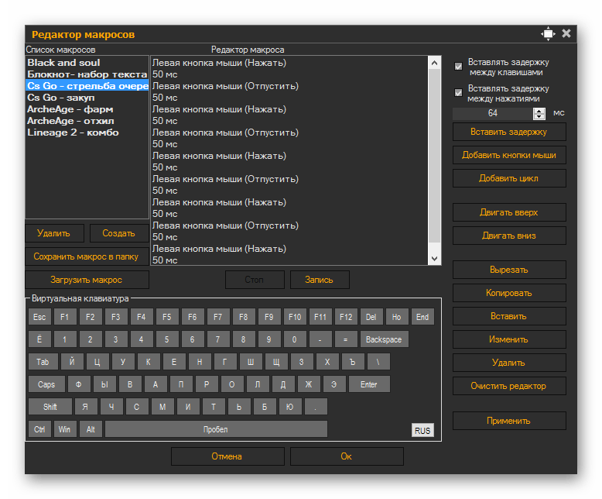This screenshot has width=602, height=499.
Task: Start recording with Запись button
Action: coord(320,280)
